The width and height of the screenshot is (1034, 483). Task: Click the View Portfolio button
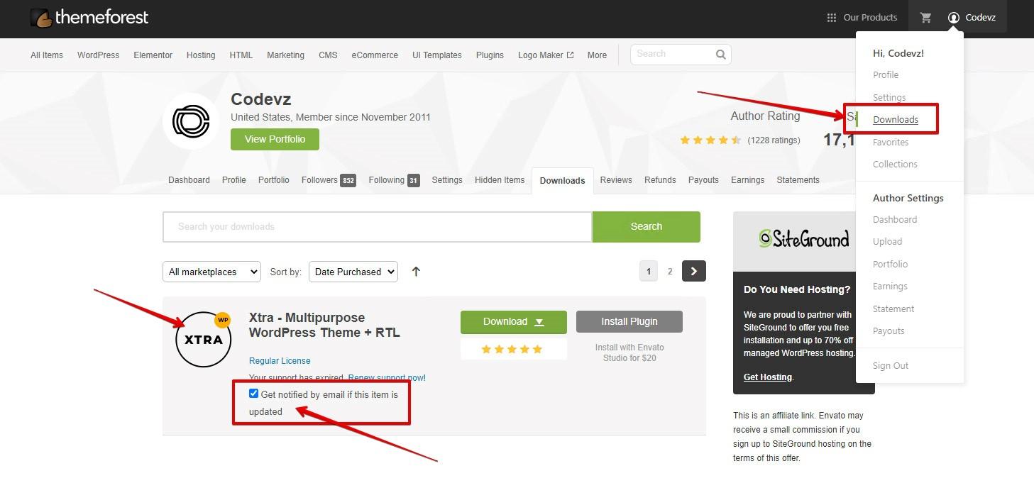[275, 139]
